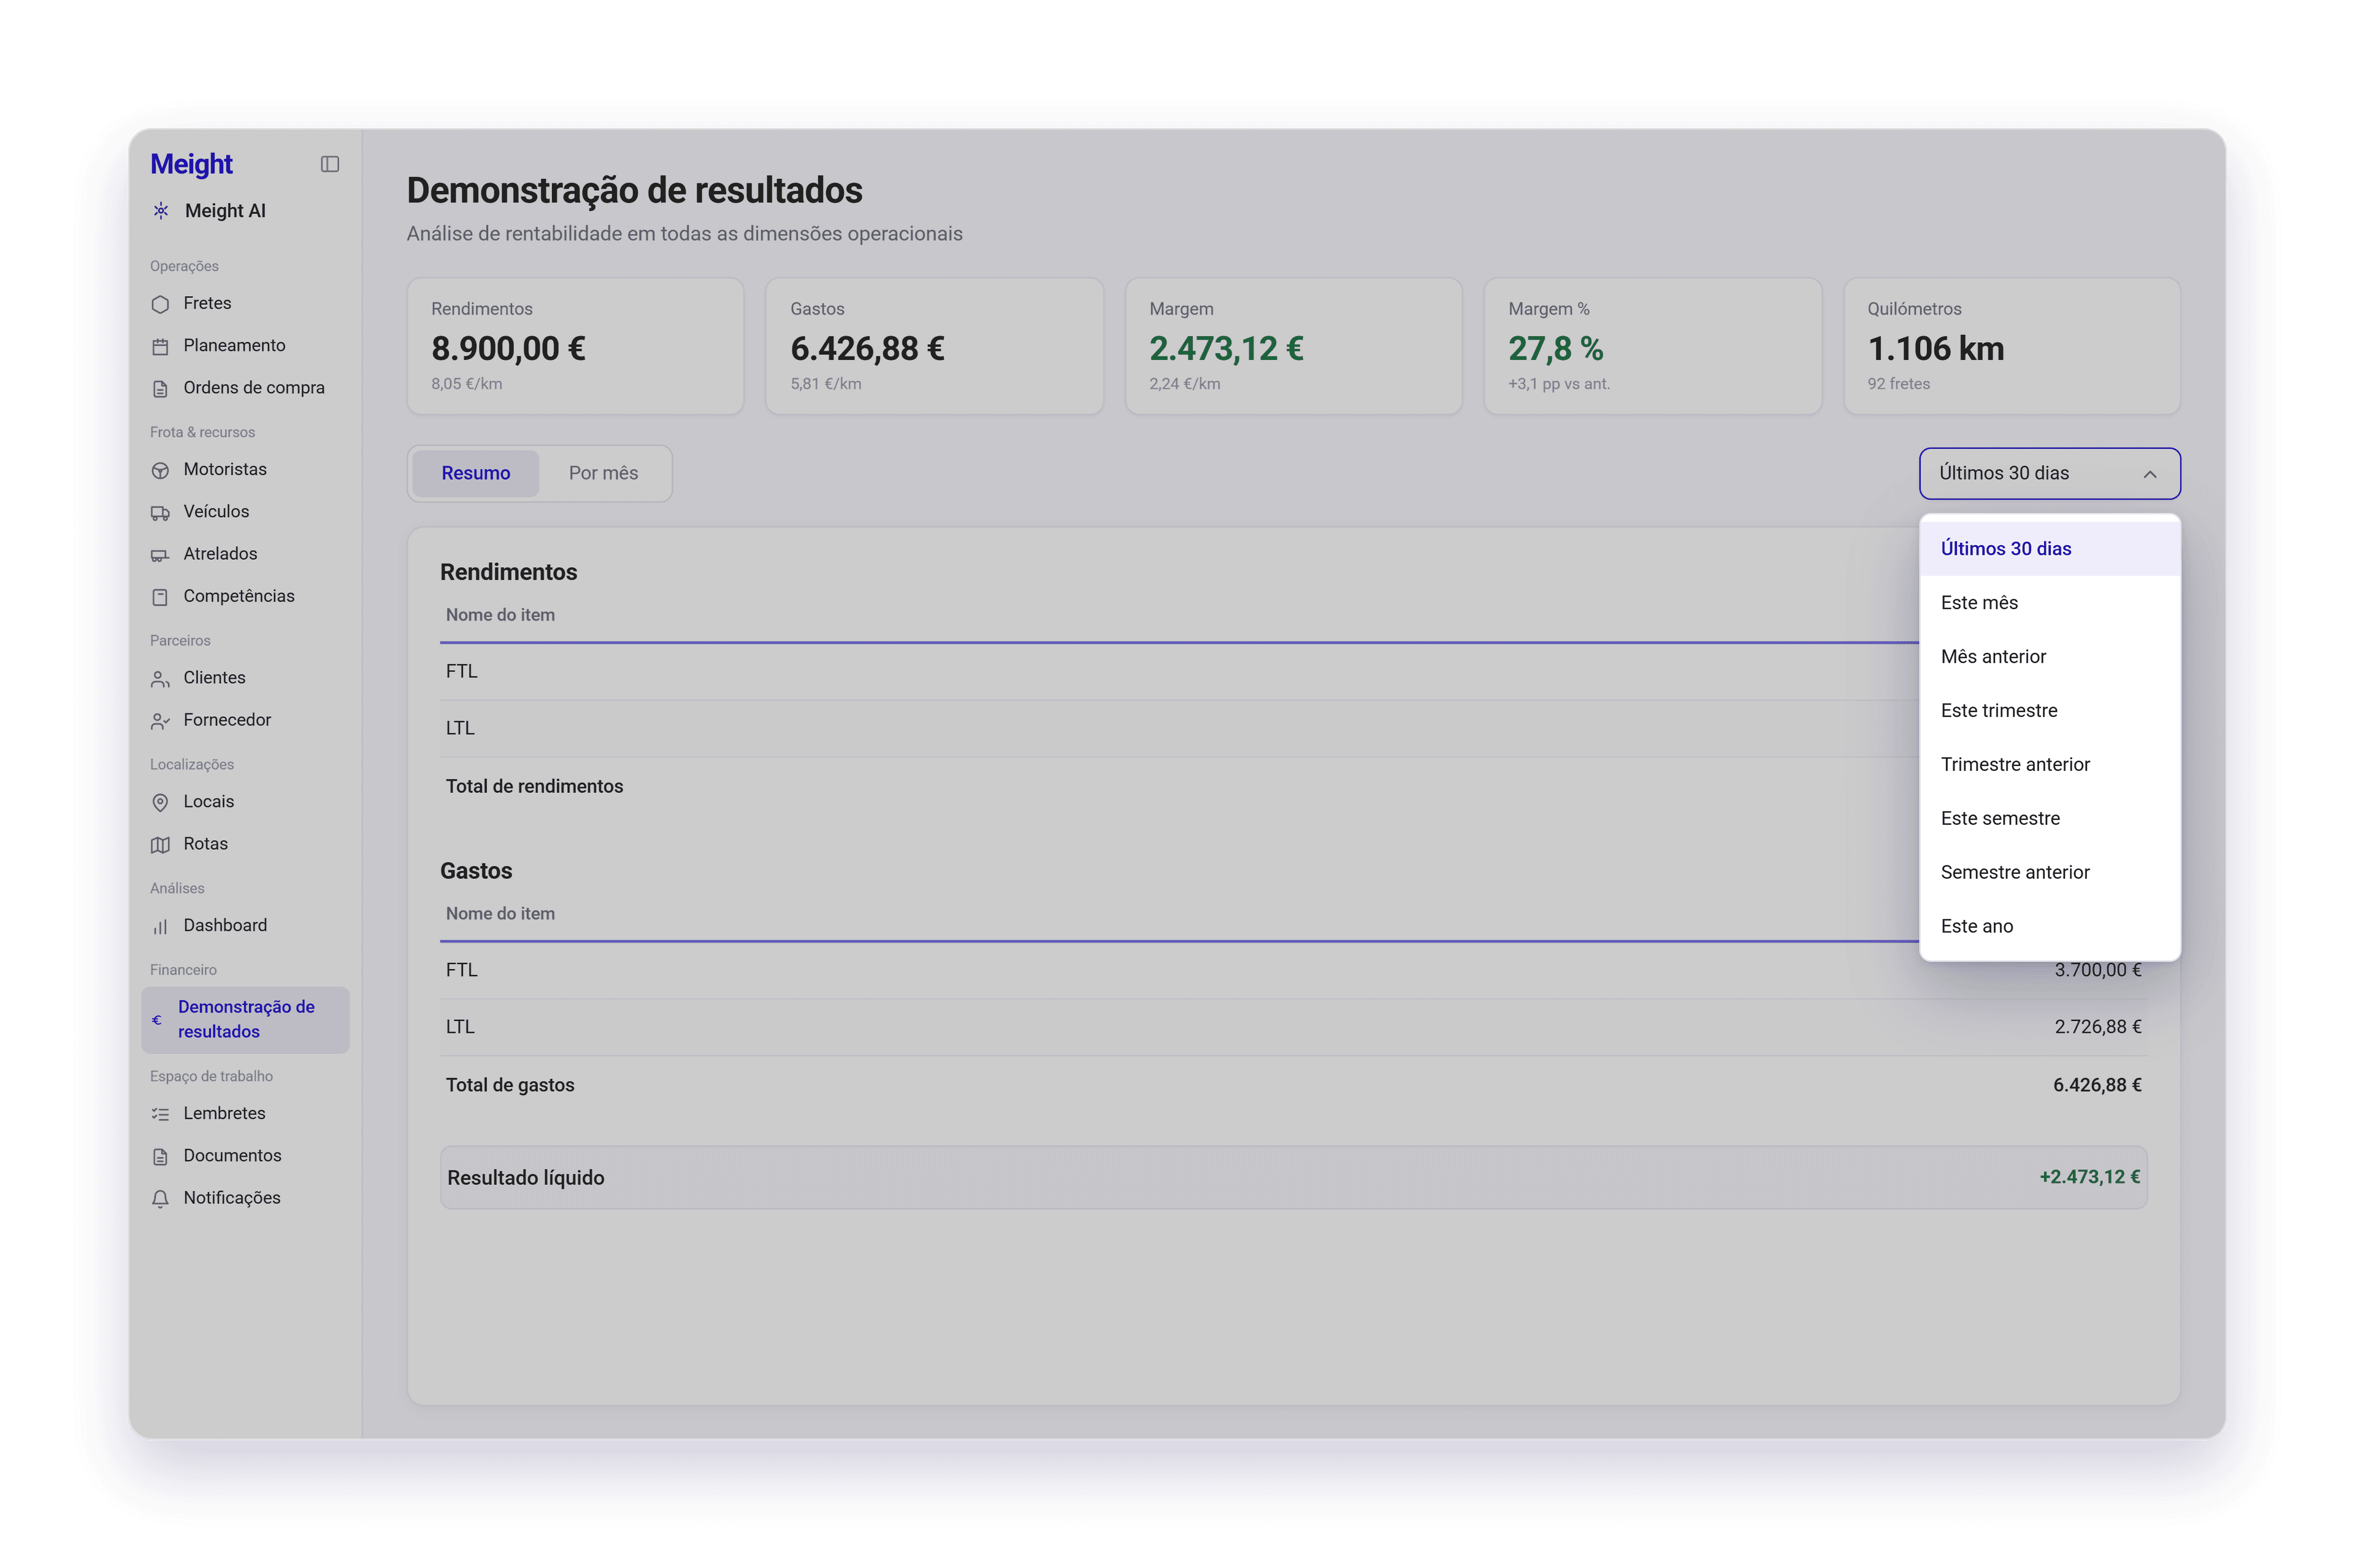Click the Locais map pin icon
The width and height of the screenshot is (2355, 1568).
[x=160, y=802]
